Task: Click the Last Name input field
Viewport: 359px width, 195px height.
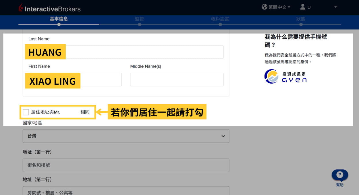Action: (x=126, y=52)
